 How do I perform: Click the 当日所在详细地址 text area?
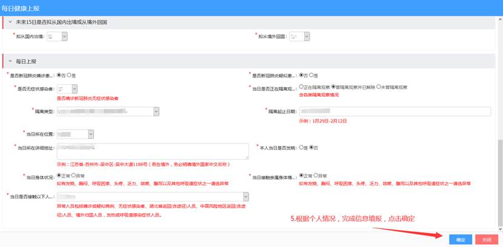pos(152,151)
